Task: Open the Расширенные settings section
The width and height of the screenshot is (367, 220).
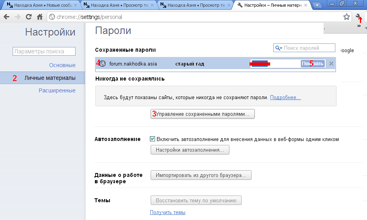Action: point(57,90)
